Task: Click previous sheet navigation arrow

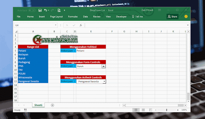Action: (x=19, y=105)
